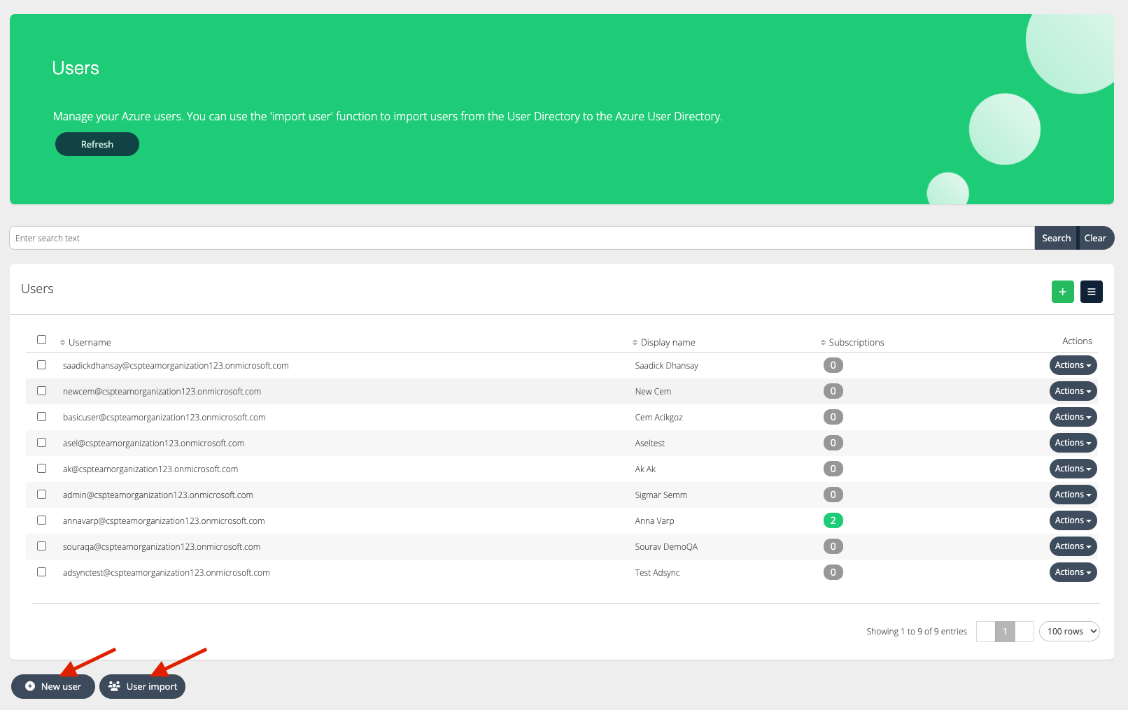This screenshot has width=1128, height=710.
Task: Sort table by Display name icon
Action: pyautogui.click(x=635, y=343)
